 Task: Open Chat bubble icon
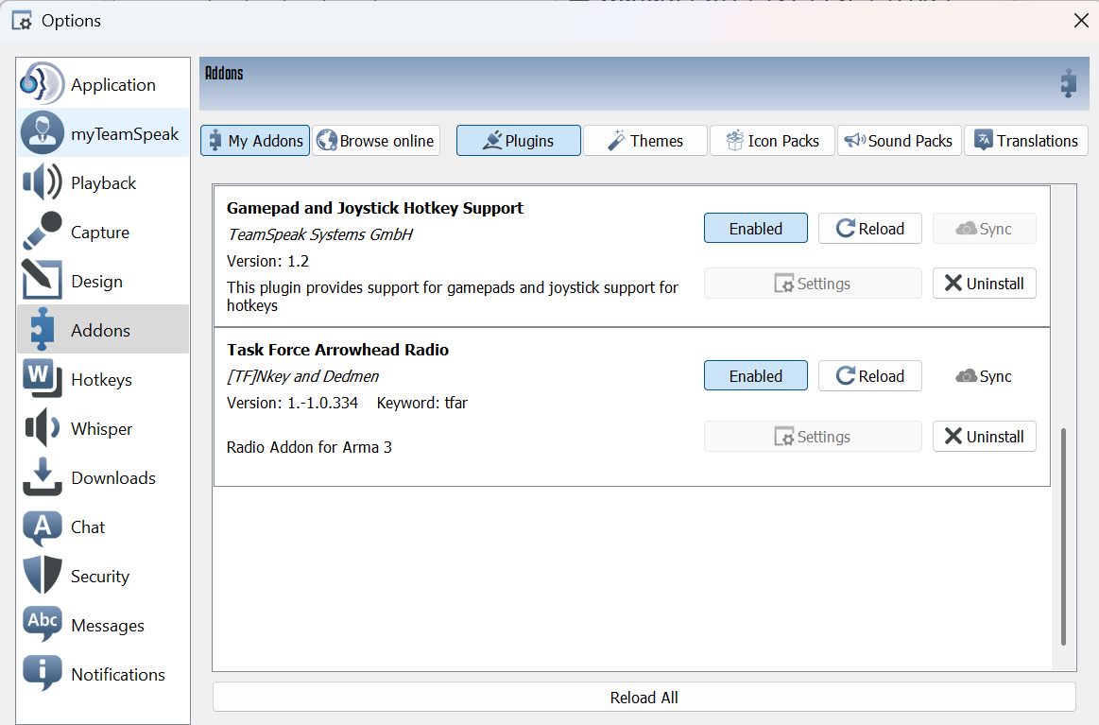click(43, 527)
